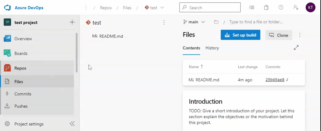Click the plus icon beside test project
Screen dimensions: 321x131
(72, 22)
